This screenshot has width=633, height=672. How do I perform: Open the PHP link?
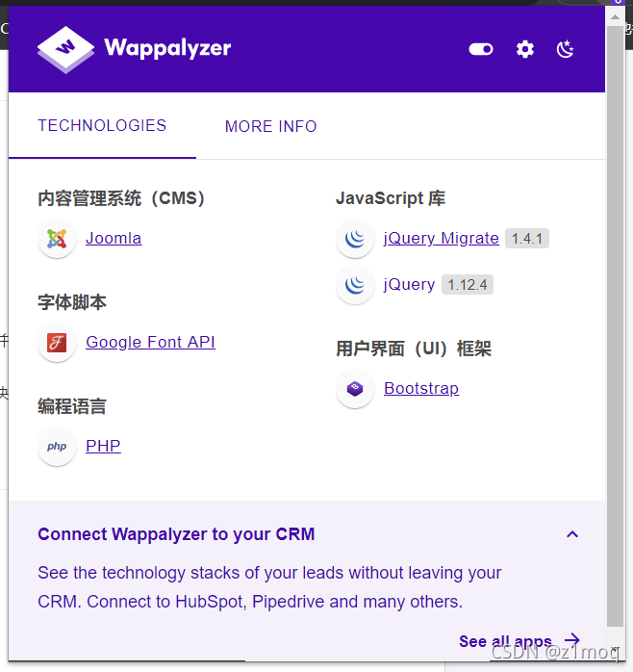pyautogui.click(x=103, y=446)
